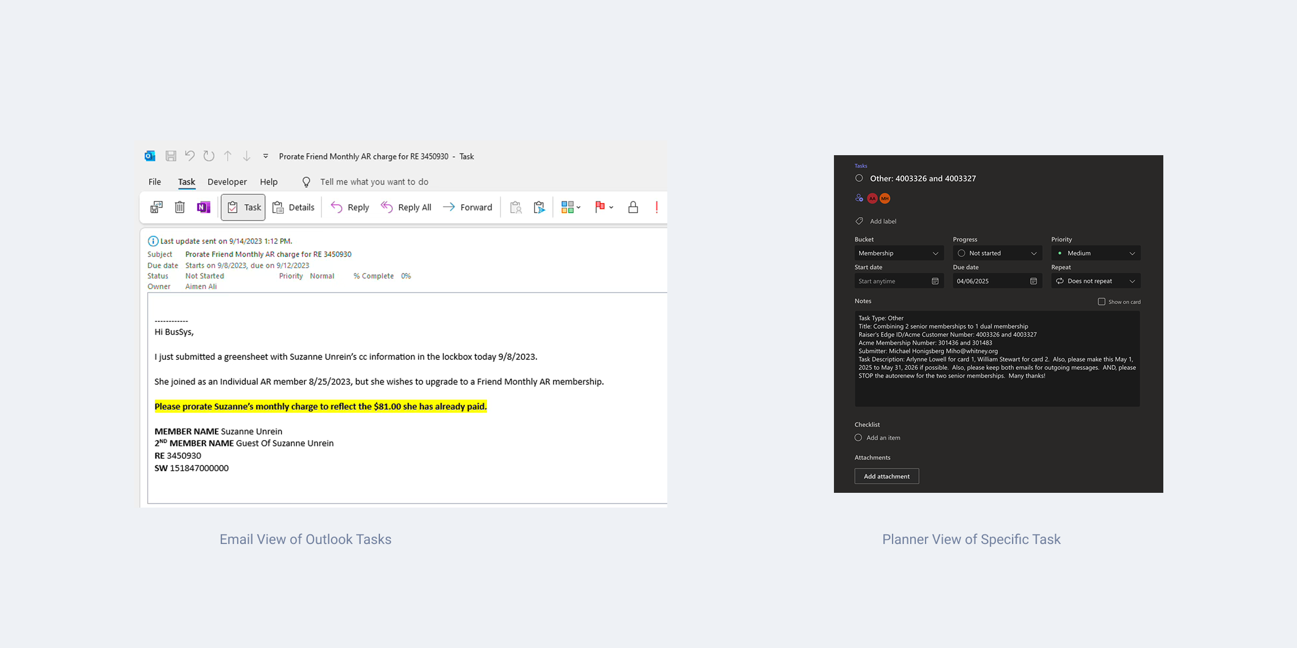Click Owner name Aimen Ali in header

pyautogui.click(x=201, y=286)
